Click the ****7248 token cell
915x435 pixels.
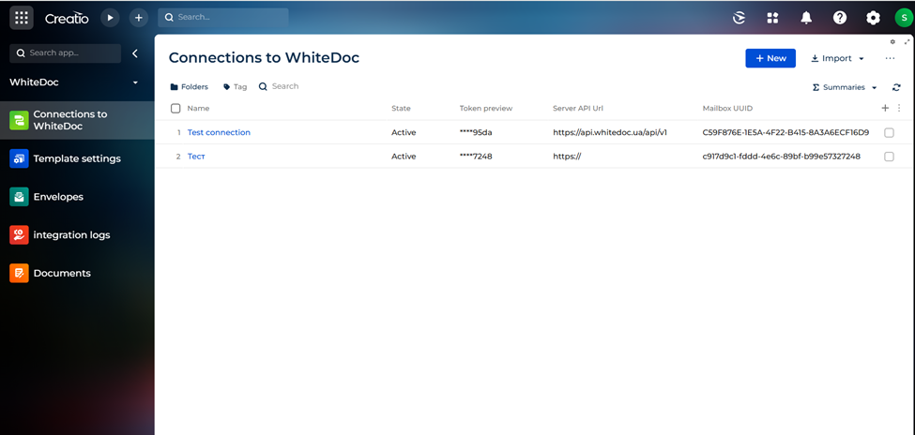tap(476, 157)
